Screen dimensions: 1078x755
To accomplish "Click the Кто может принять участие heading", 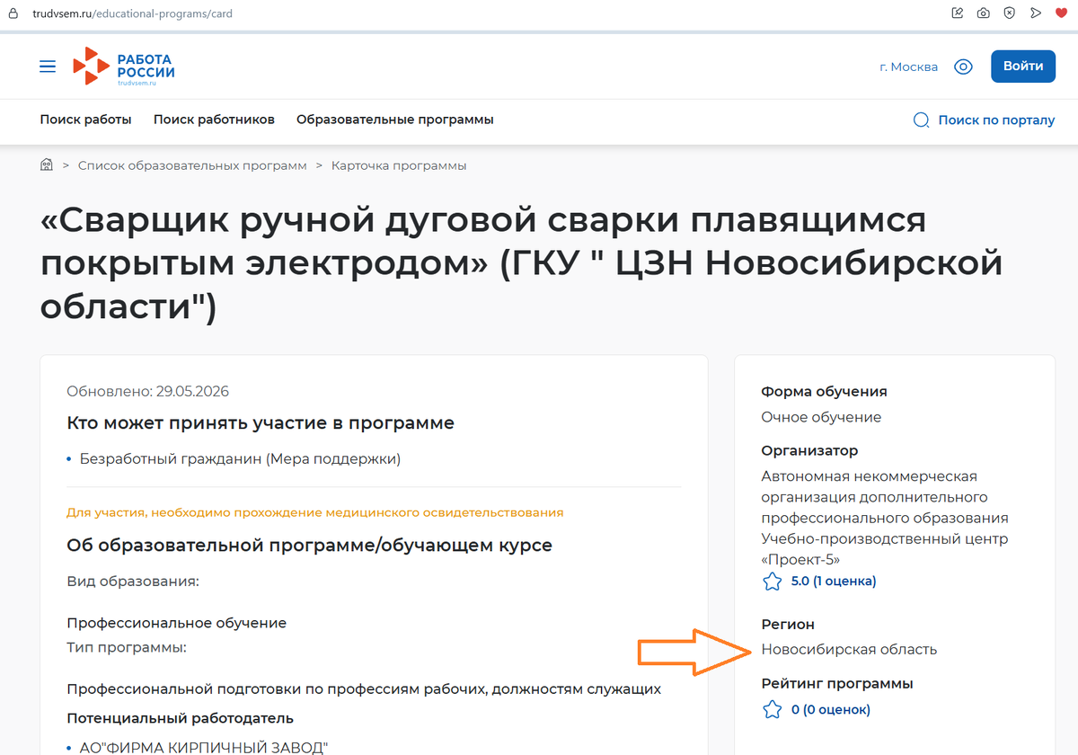I will [x=261, y=422].
